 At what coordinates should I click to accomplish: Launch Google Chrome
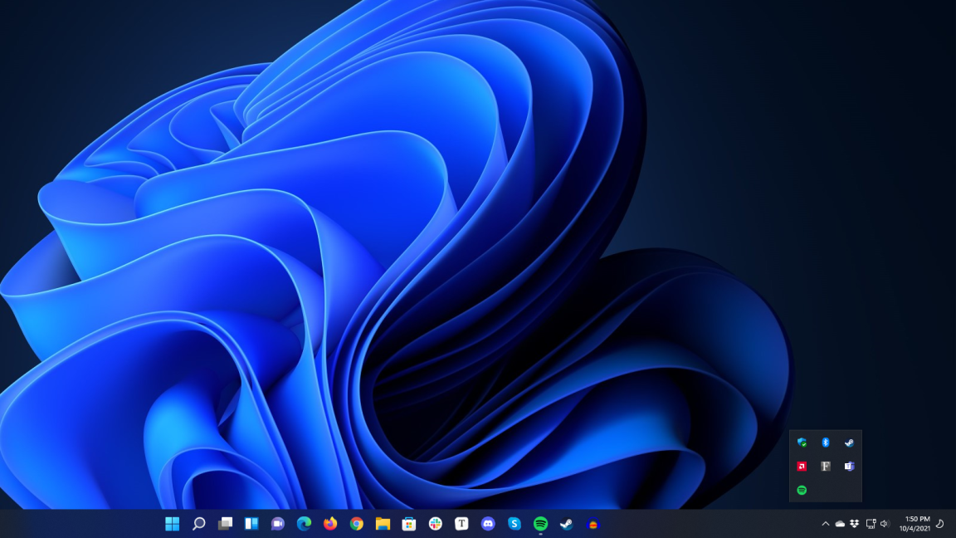point(357,524)
